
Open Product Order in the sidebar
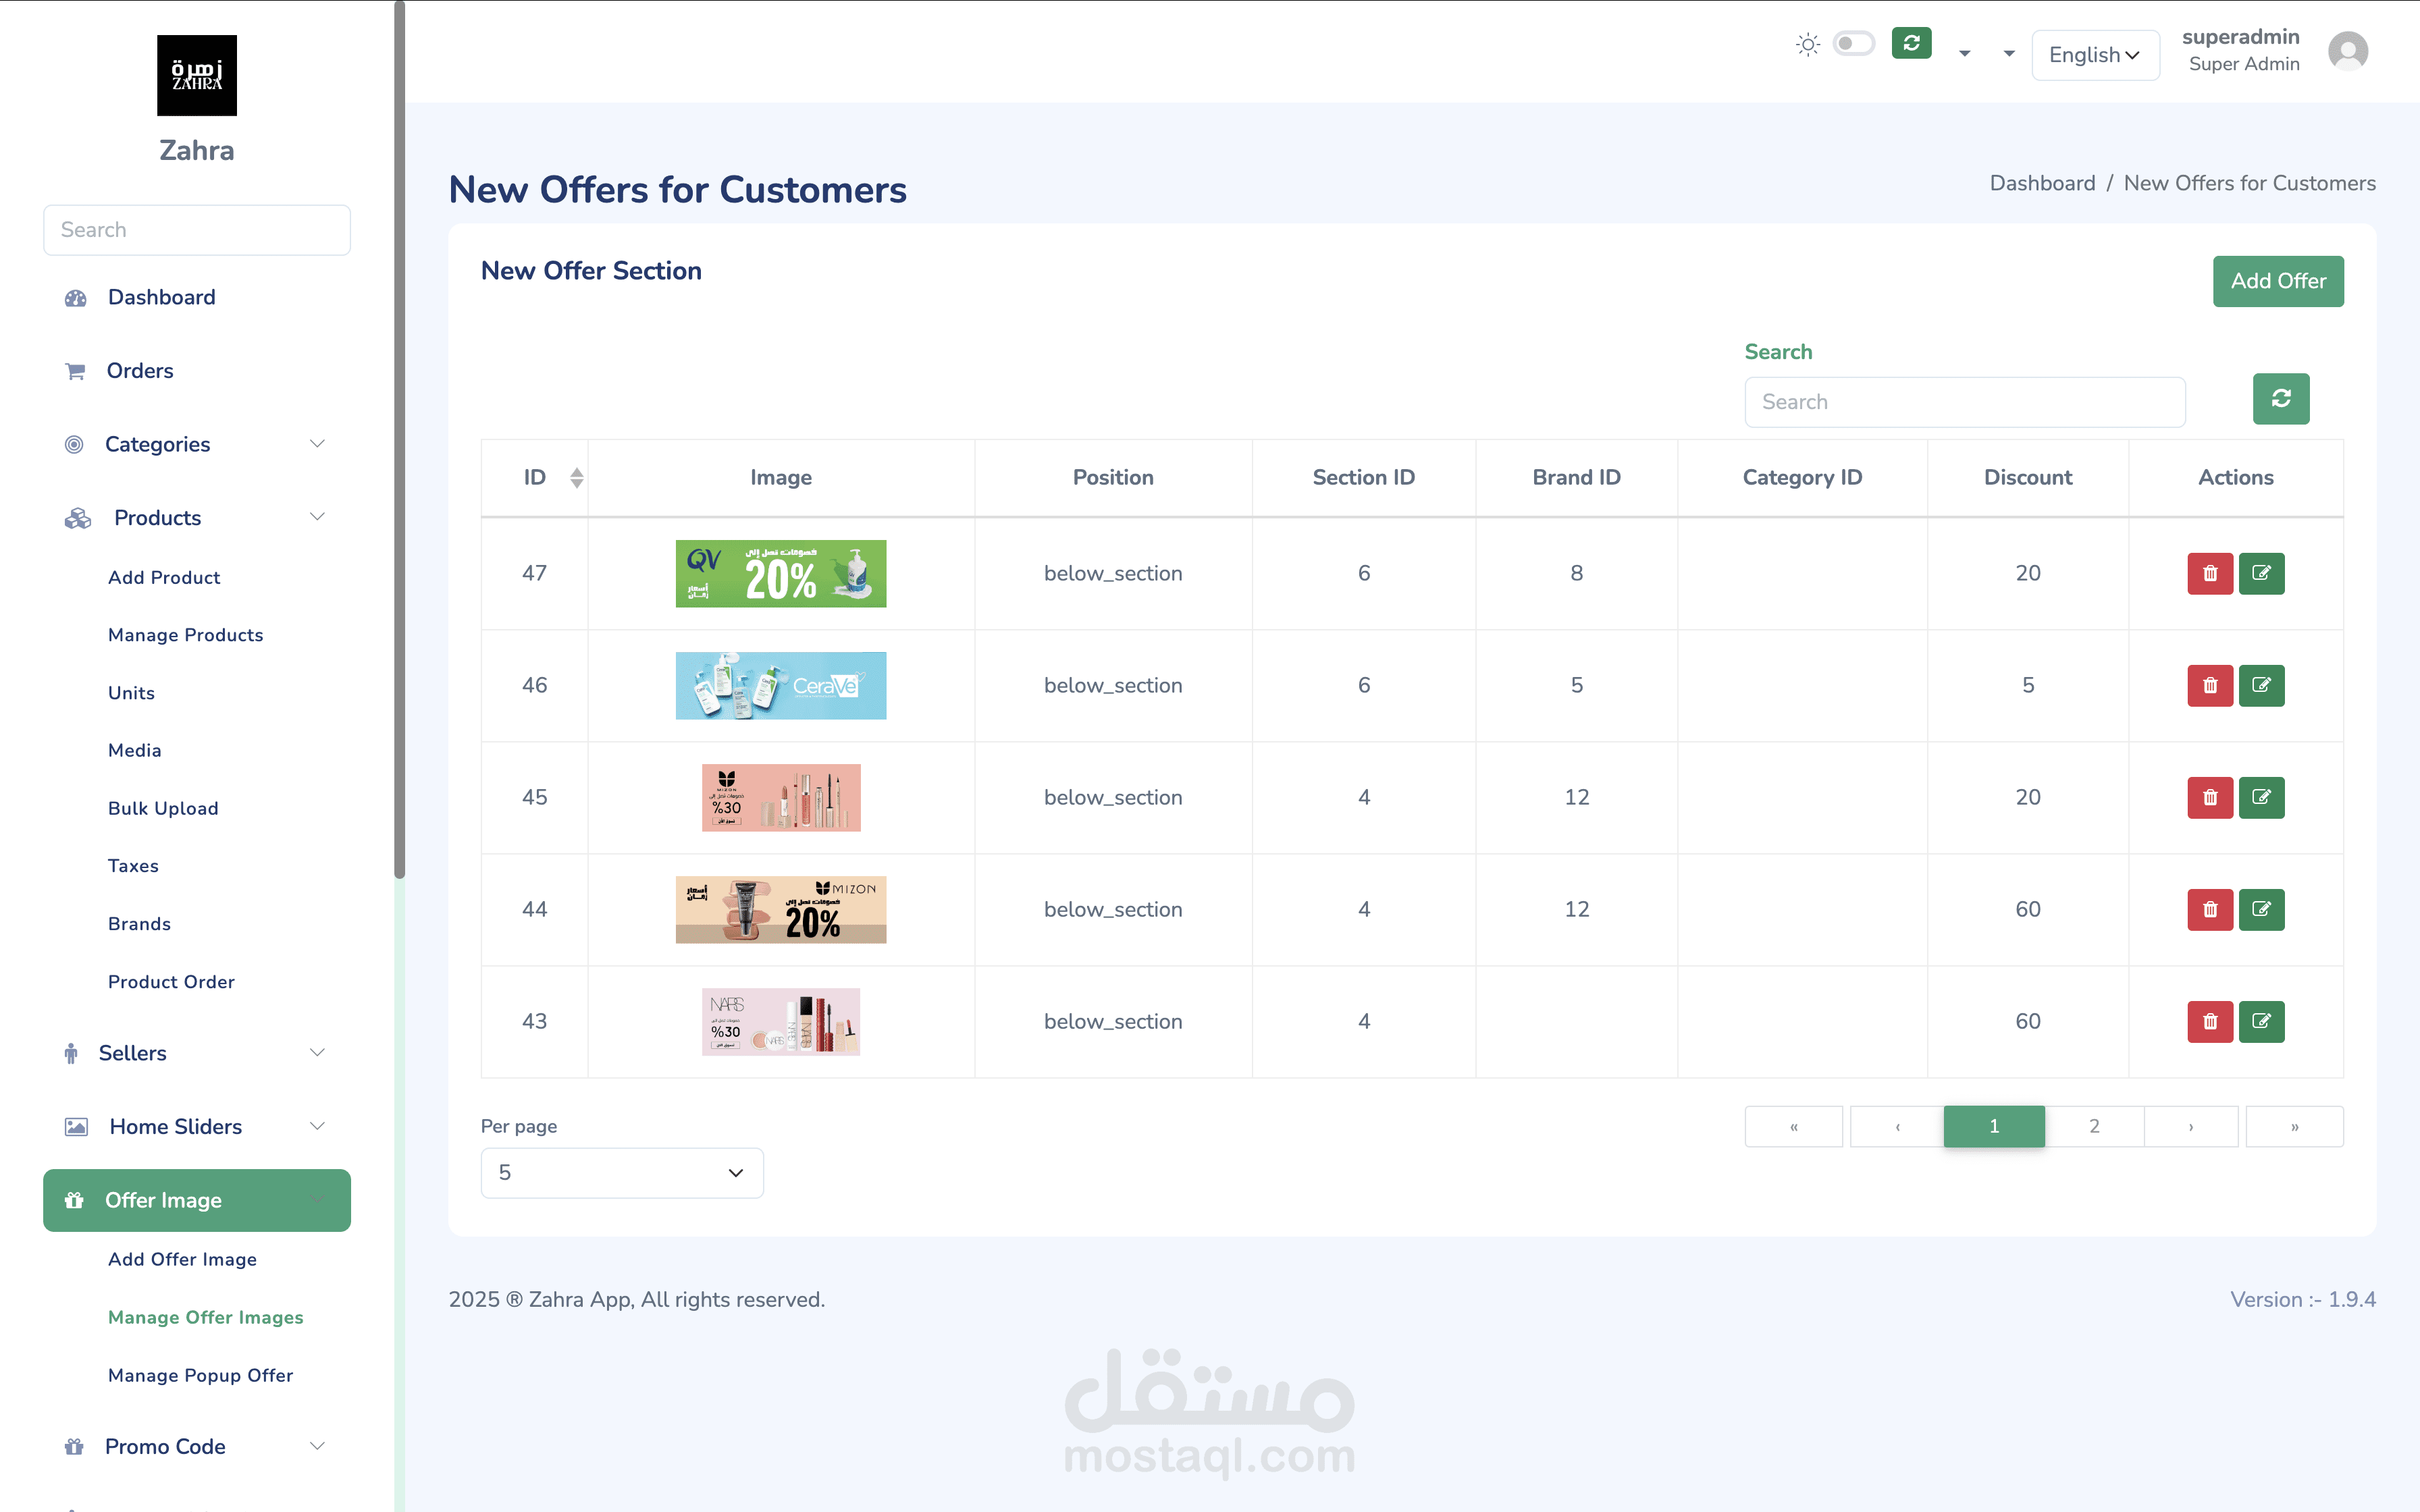pos(171,982)
